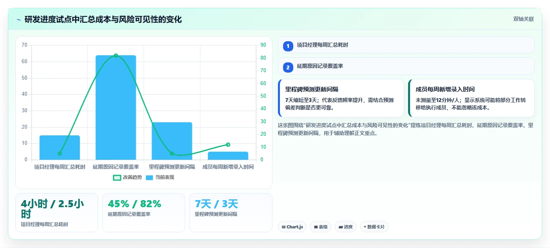Viewport: 550px width, 248px height.
Task: Select list item 项目经理每周汇总耗时
Action: (x=406, y=45)
